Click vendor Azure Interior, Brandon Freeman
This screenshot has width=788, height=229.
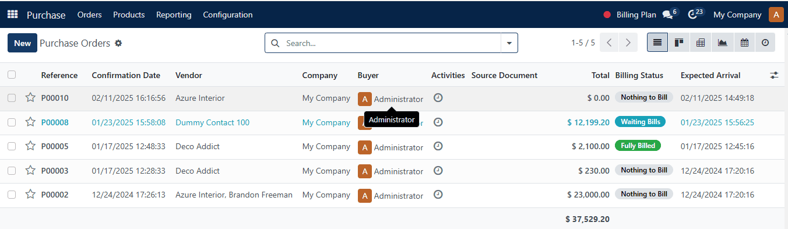(x=234, y=195)
